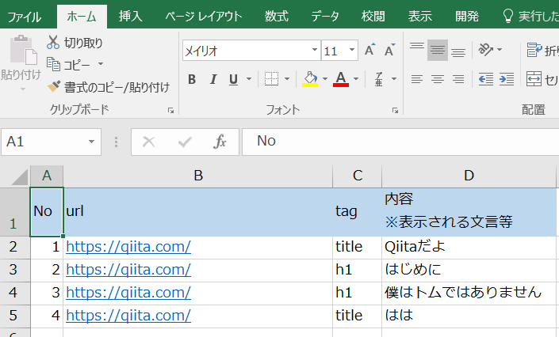Screen dimensions: 559x337
Task: Open the orientation dropdown arrow
Action: tap(500, 50)
